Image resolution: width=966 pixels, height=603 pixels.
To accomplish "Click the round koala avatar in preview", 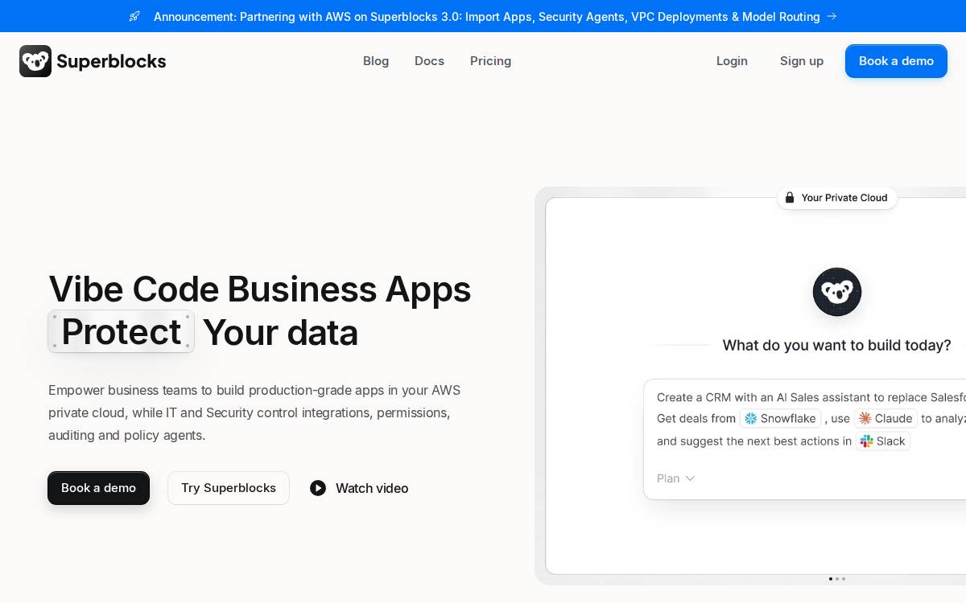I will [837, 292].
